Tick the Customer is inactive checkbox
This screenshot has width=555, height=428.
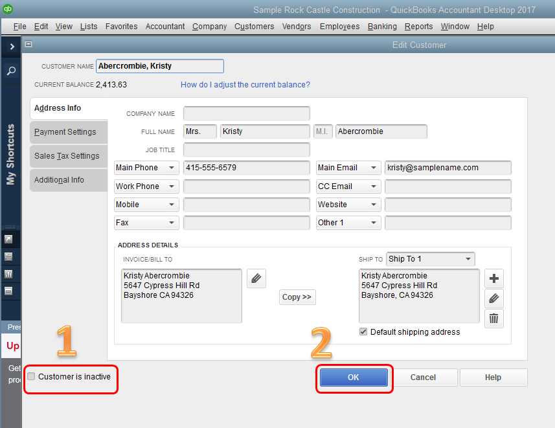31,376
